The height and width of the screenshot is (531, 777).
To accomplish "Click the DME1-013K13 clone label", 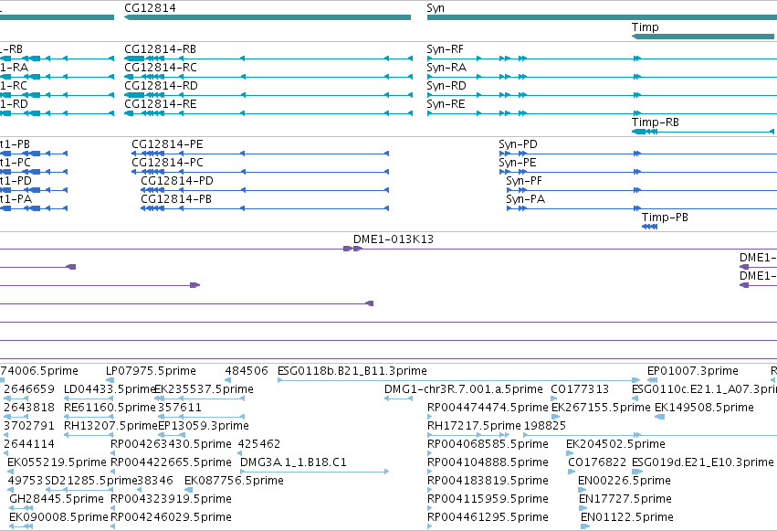I will pos(394,239).
